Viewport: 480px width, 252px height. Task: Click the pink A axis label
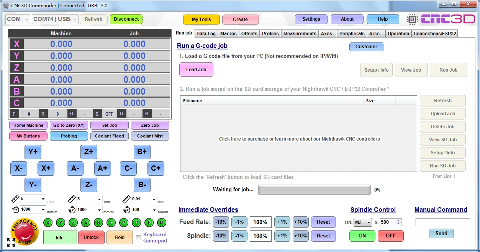pos(16,80)
